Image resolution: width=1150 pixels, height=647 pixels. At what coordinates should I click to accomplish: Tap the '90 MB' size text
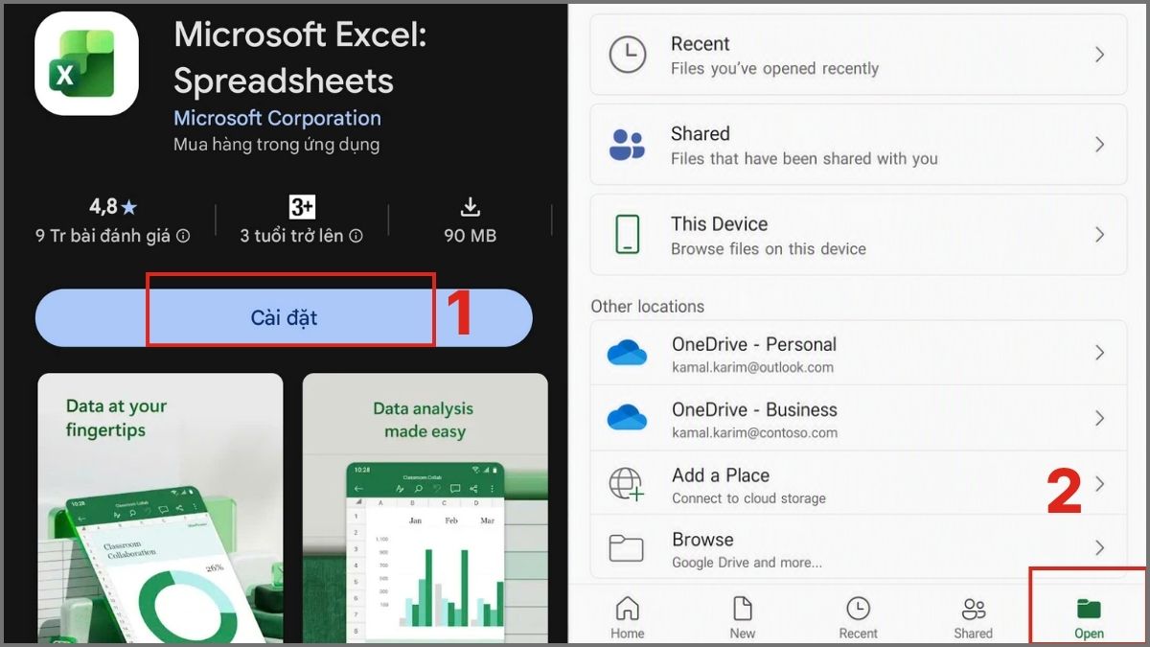[x=470, y=236]
